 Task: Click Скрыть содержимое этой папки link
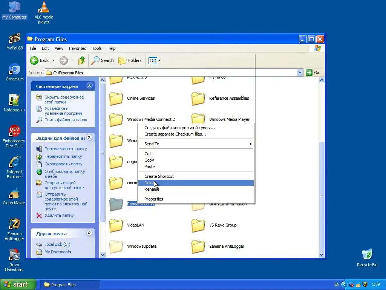pos(64,99)
